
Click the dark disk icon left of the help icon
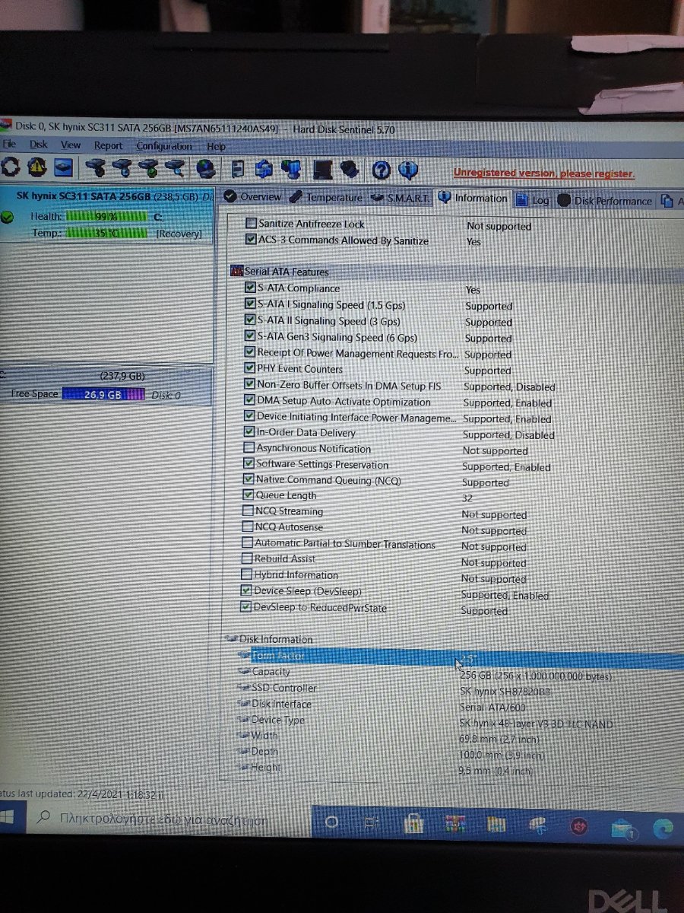tap(349, 169)
